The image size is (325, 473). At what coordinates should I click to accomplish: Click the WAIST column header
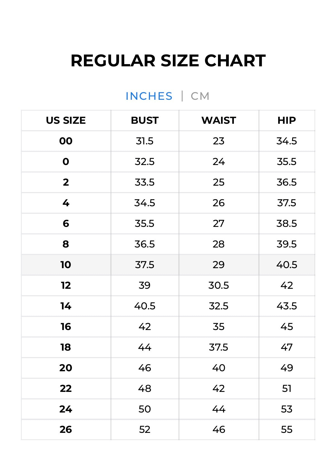(x=219, y=120)
